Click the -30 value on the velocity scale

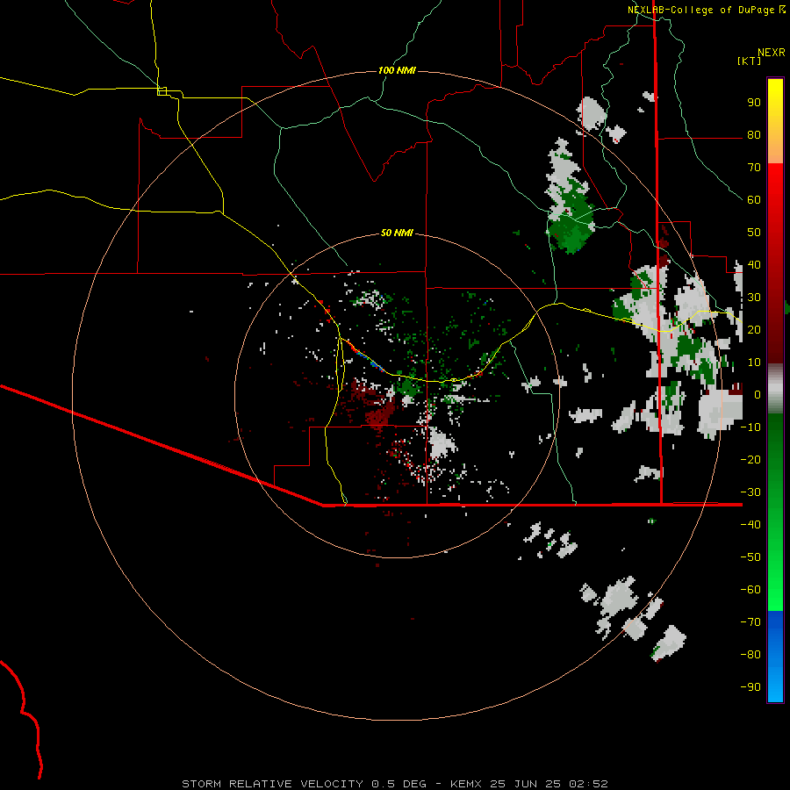(x=750, y=492)
